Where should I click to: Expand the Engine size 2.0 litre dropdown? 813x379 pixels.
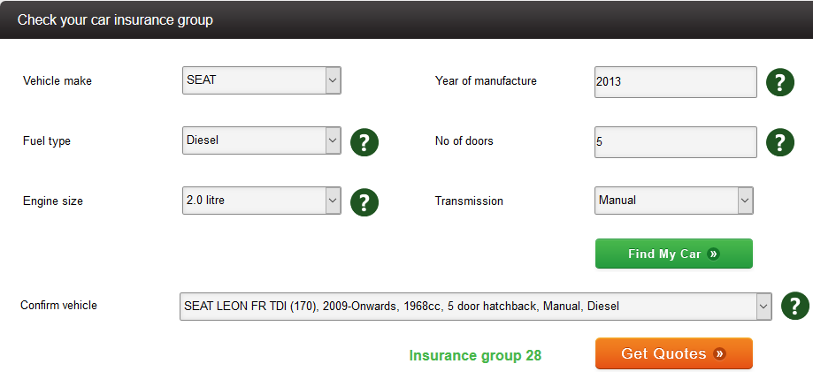[x=261, y=201]
